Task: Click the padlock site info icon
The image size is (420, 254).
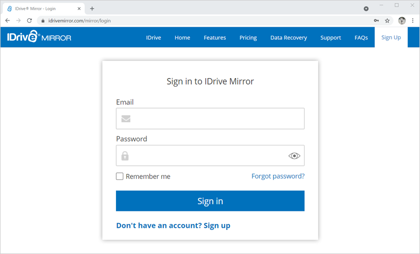Action: click(43, 20)
